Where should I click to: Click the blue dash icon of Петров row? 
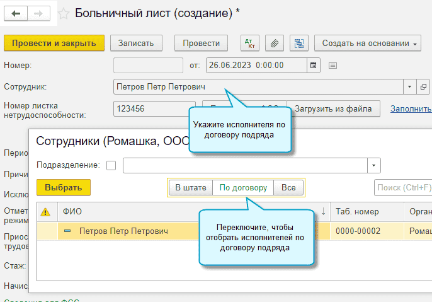67,231
